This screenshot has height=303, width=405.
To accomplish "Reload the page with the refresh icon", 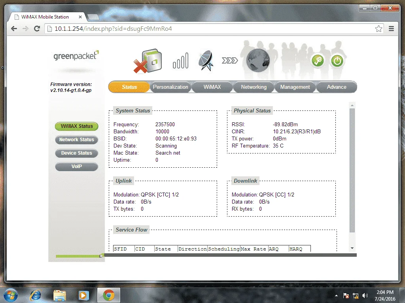I will click(37, 28).
